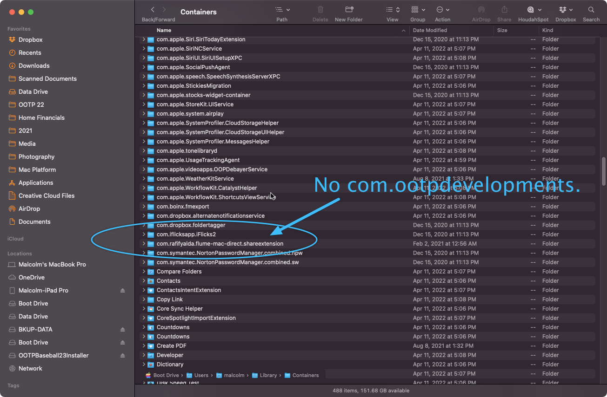The height and width of the screenshot is (397, 607).
Task: Expand the com.iflicksapp.iFlicks2 folder
Action: (144, 234)
